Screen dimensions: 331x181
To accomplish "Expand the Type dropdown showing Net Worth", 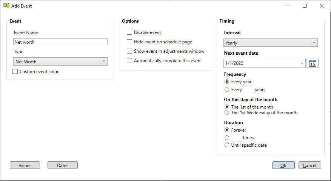I will coord(60,61).
